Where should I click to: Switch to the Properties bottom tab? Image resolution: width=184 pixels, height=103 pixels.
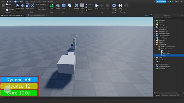pyautogui.click(x=170, y=95)
